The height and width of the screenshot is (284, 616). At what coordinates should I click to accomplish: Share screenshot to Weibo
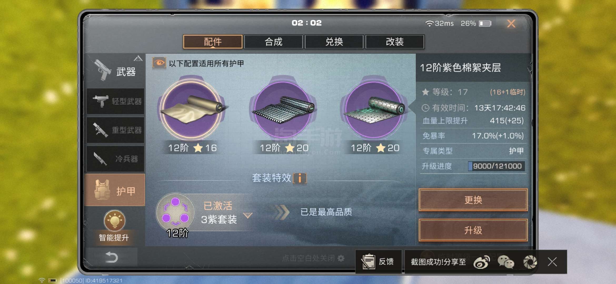(482, 262)
